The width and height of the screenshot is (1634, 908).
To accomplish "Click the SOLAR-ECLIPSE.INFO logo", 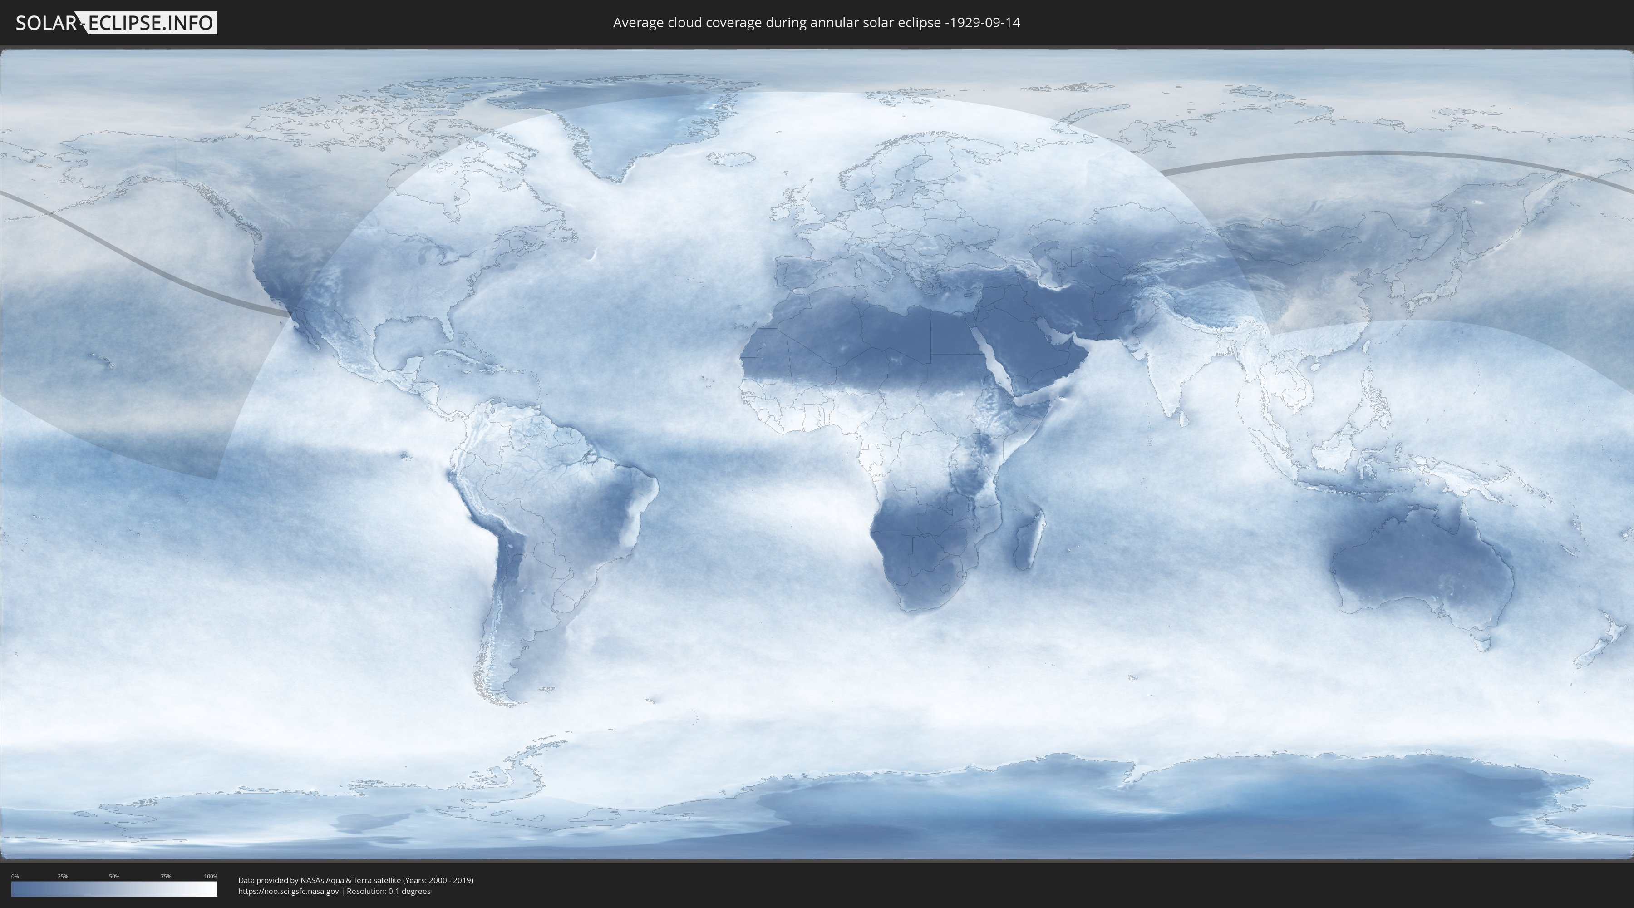I will pos(116,23).
